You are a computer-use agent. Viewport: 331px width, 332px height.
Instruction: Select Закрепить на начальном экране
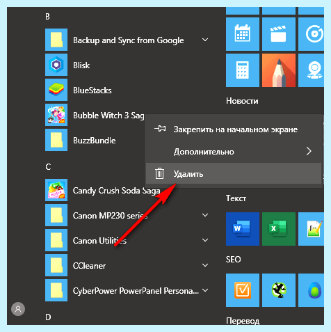point(234,129)
